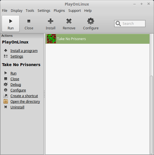The height and width of the screenshot is (155, 154).
Task: Click the Settings link in Actions panel
Action: tap(17, 56)
